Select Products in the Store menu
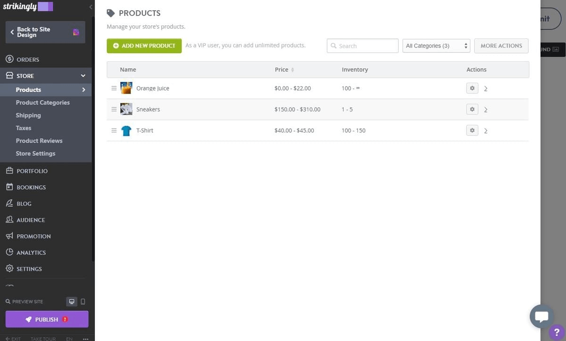This screenshot has width=566, height=341. coord(28,89)
